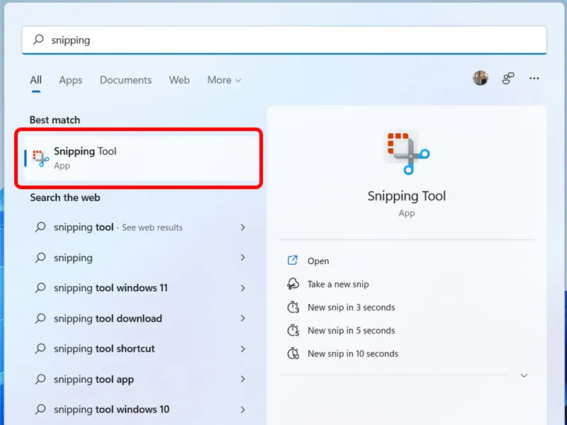
Task: Select 'snipping tool windows 11' suggestion
Action: click(140, 288)
